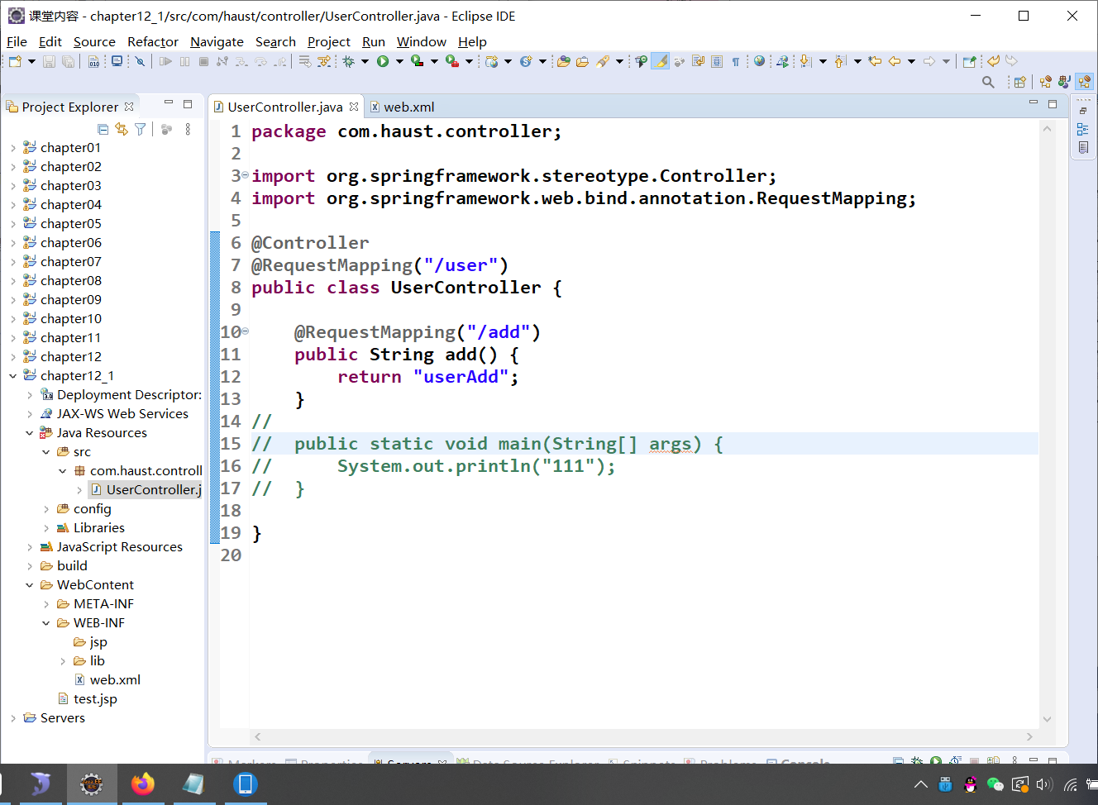1098x805 pixels.
Task: Click the New Dynamic Web Project icon
Action: click(x=492, y=61)
